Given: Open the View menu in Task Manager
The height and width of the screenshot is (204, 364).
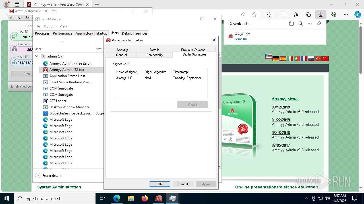Looking at the screenshot, I should (63, 26).
